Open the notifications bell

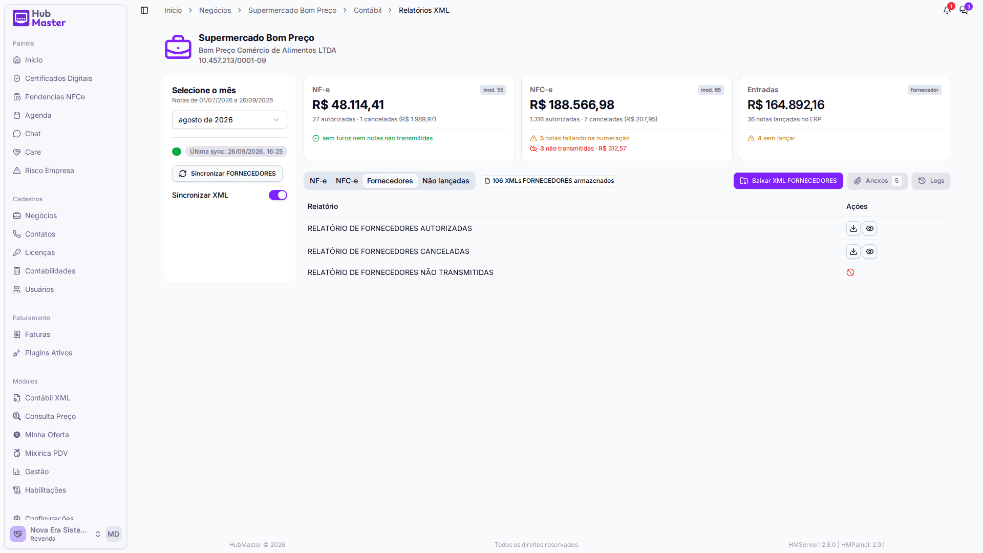coord(947,10)
